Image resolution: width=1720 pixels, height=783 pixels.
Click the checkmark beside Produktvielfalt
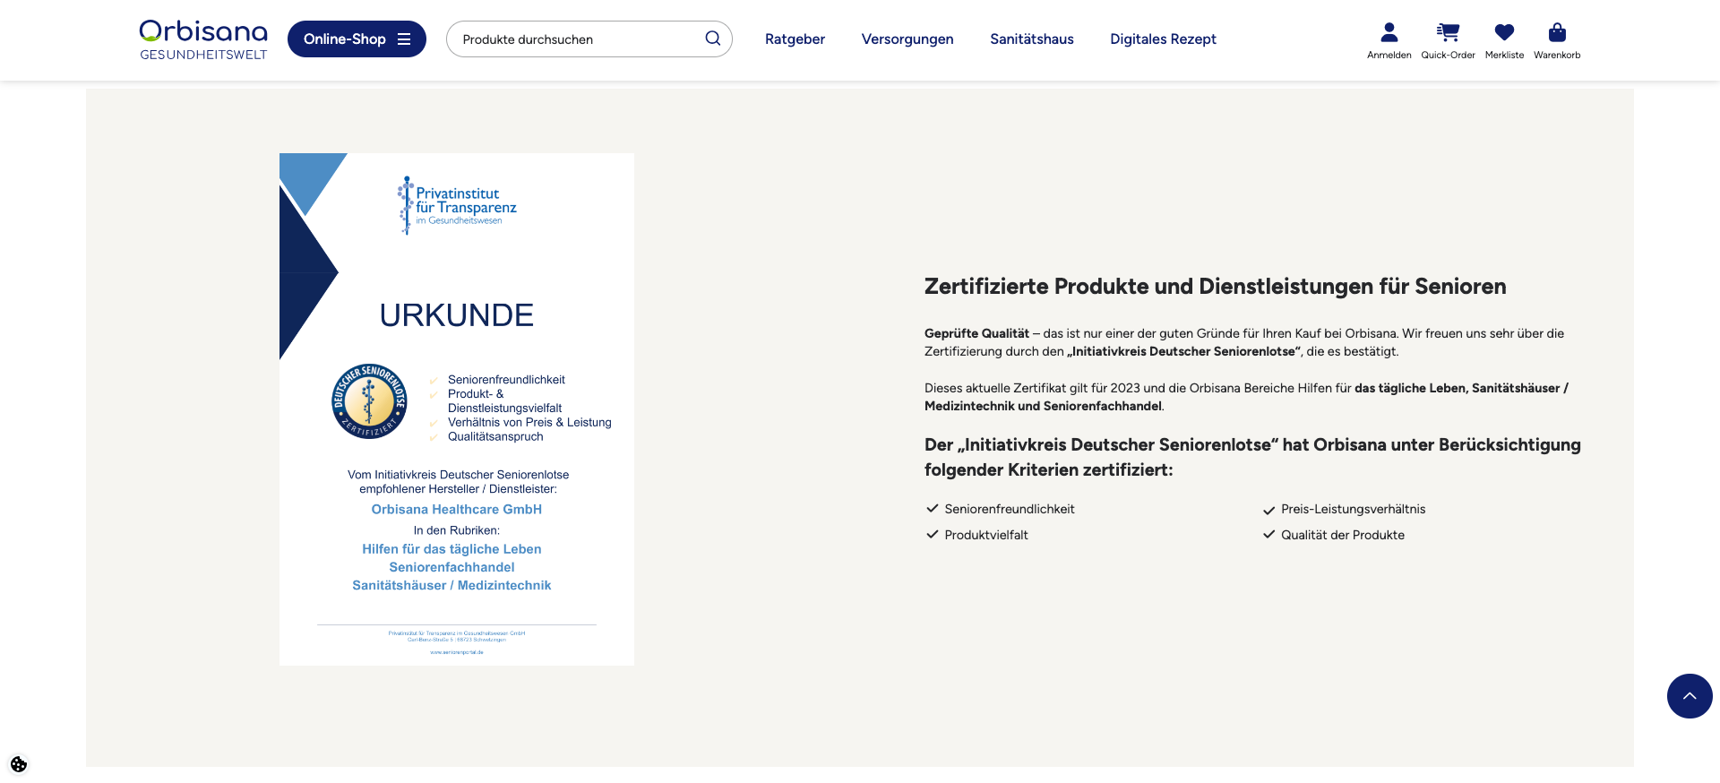pyautogui.click(x=932, y=535)
